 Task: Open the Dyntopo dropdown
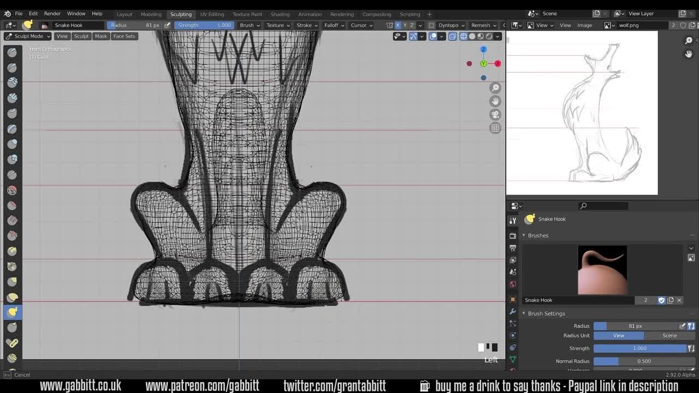coord(448,25)
